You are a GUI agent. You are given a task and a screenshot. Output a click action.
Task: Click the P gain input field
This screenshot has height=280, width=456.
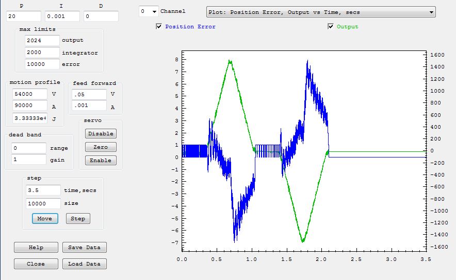click(23, 16)
